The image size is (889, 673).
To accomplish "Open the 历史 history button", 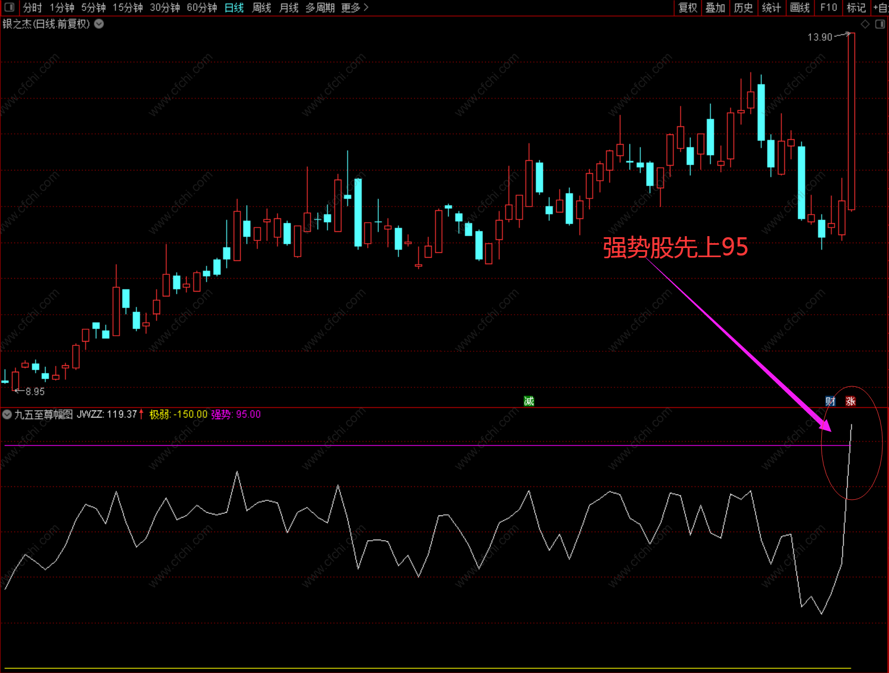I will pyautogui.click(x=743, y=8).
